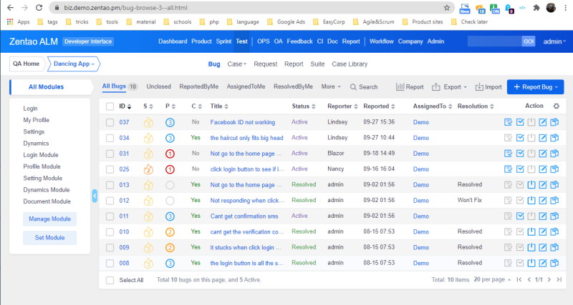This screenshot has height=305, width=573.
Task: Click the edit icon for bug 031
Action: 543,154
